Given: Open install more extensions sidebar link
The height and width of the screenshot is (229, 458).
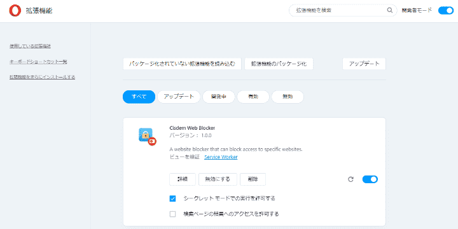Looking at the screenshot, I should tap(43, 77).
